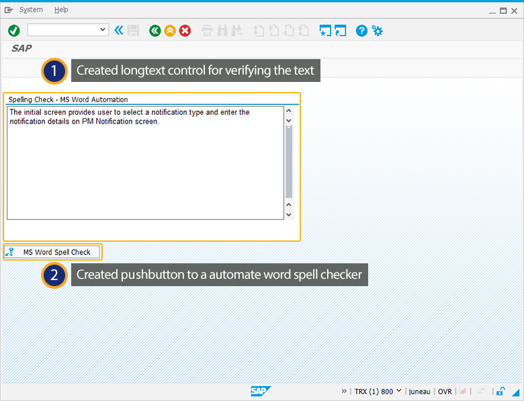Click the bottom-most scroll down arrow
Image resolution: width=524 pixels, height=401 pixels.
pyautogui.click(x=289, y=214)
